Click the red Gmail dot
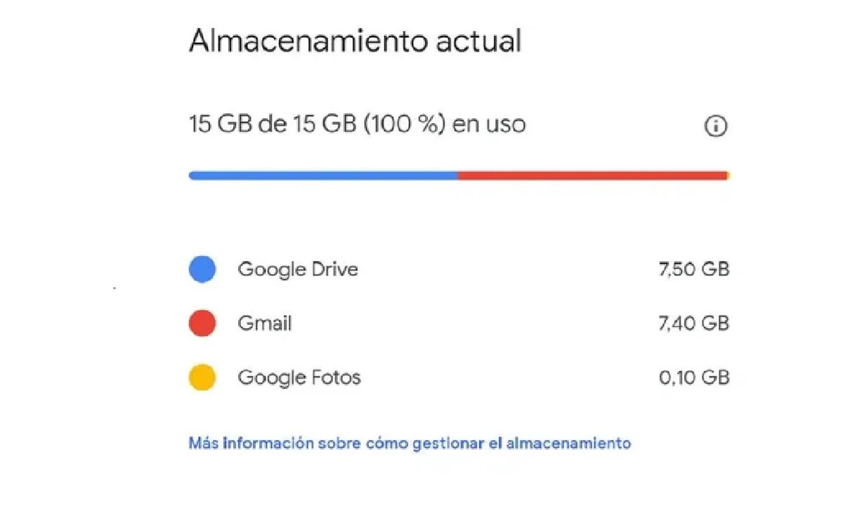Image resolution: width=843 pixels, height=510 pixels. 202,324
